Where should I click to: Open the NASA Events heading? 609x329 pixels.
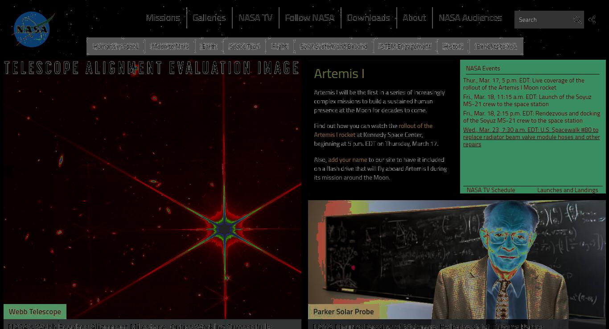tap(483, 68)
